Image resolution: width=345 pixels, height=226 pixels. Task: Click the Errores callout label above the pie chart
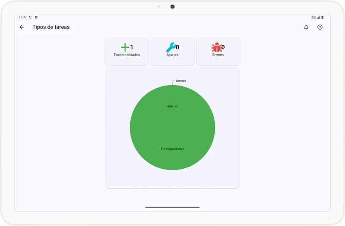pyautogui.click(x=181, y=81)
